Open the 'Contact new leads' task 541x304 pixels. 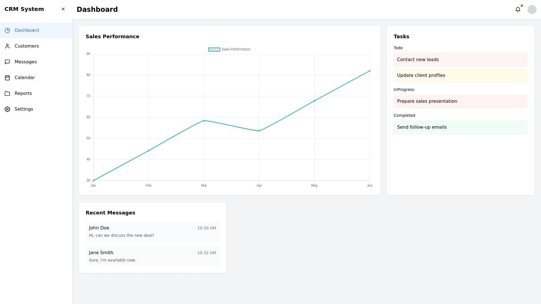pyautogui.click(x=460, y=60)
